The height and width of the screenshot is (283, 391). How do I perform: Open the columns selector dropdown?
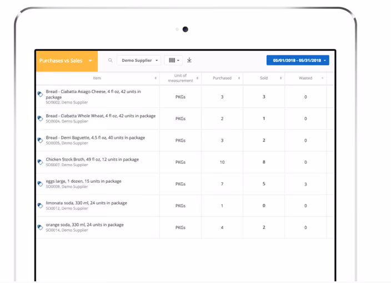pos(173,60)
